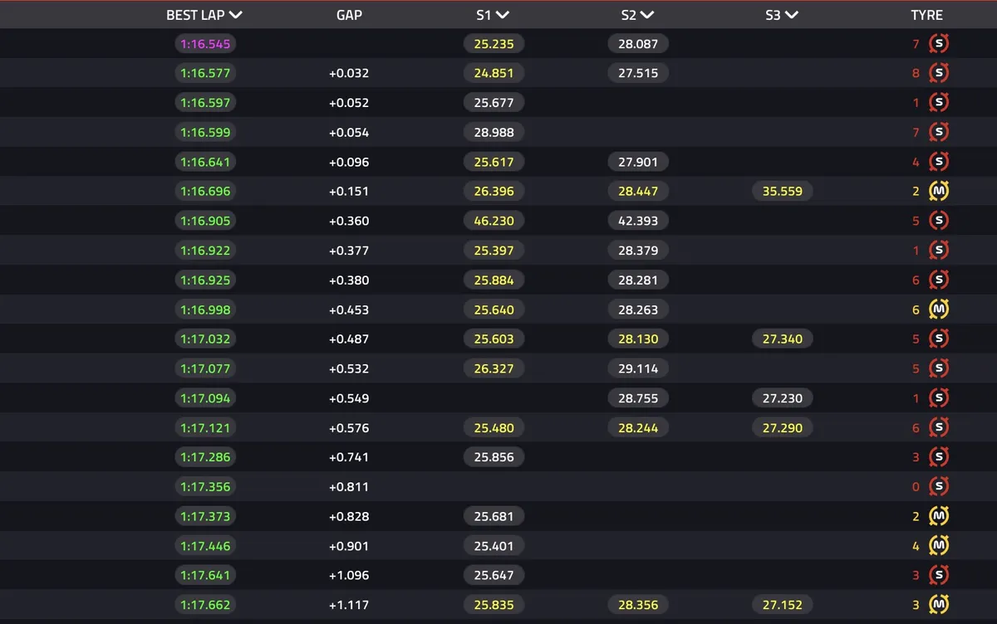Screen dimensions: 997x624
Task: Click best lap time 1:16.597
Action: click(x=205, y=103)
